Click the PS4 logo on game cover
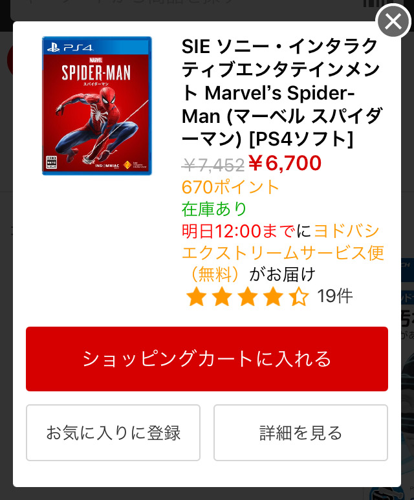Image resolution: width=414 pixels, height=500 pixels. [x=70, y=47]
